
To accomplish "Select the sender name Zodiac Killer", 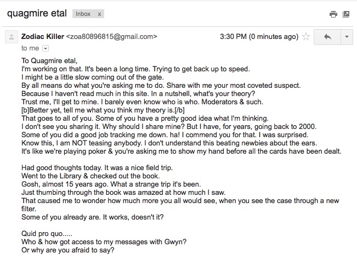I will (43, 36).
